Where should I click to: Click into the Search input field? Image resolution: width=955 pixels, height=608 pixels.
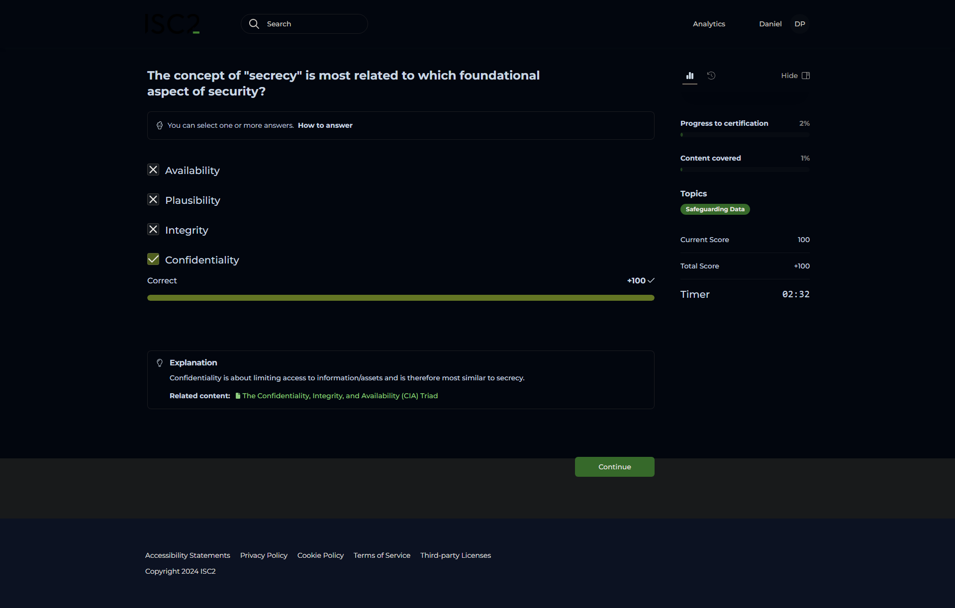[313, 24]
